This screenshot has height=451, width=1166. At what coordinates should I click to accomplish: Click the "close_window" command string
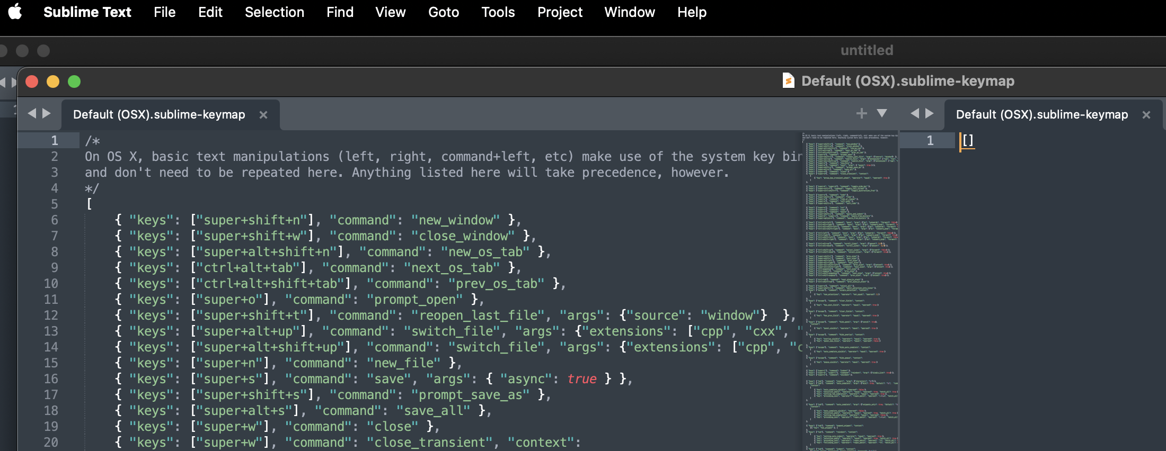click(x=463, y=236)
